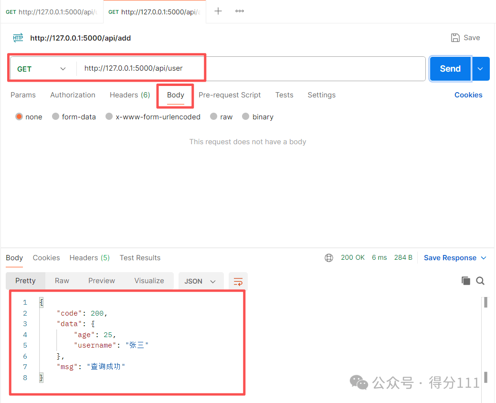
Task: Click the Save text button
Action: click(x=472, y=38)
